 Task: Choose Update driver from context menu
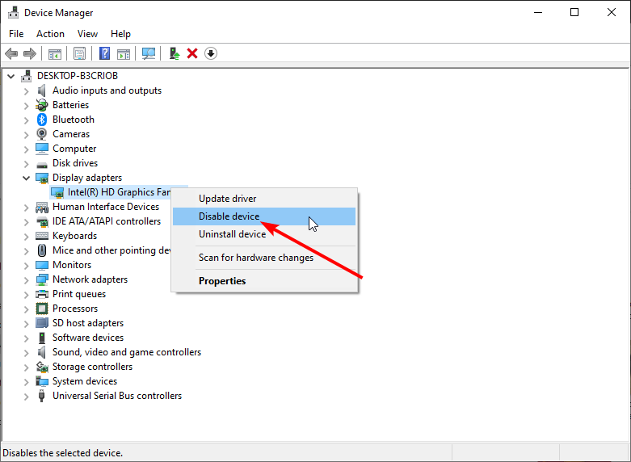coord(264,199)
